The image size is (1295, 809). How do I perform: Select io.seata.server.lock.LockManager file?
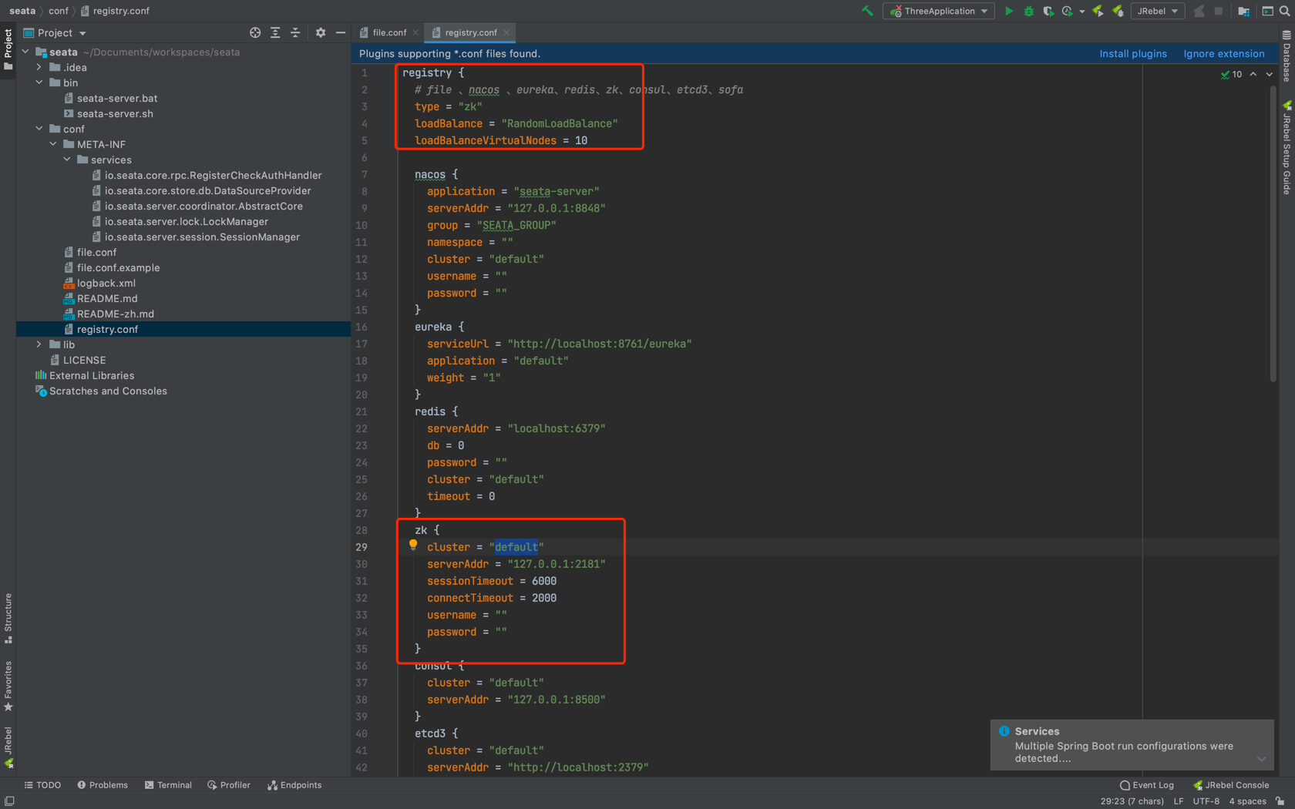186,221
